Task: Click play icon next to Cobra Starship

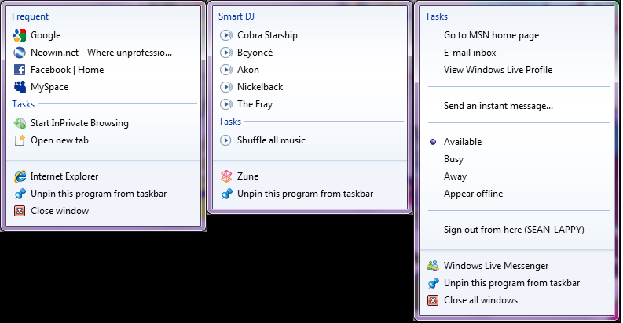Action: [x=226, y=35]
